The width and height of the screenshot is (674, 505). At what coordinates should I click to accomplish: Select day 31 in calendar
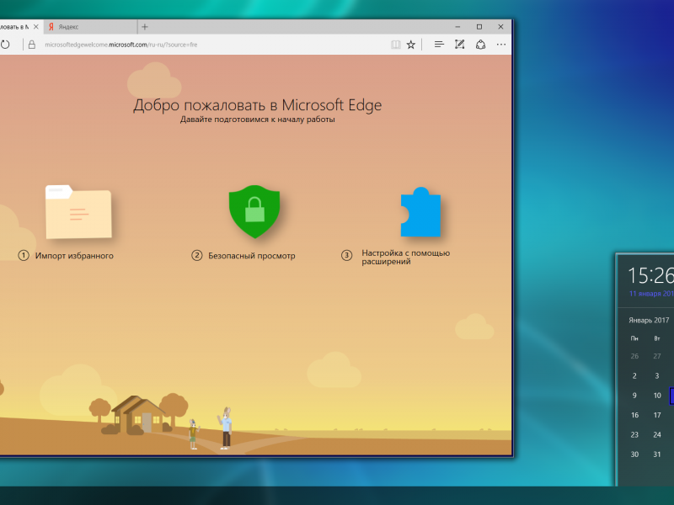point(657,454)
